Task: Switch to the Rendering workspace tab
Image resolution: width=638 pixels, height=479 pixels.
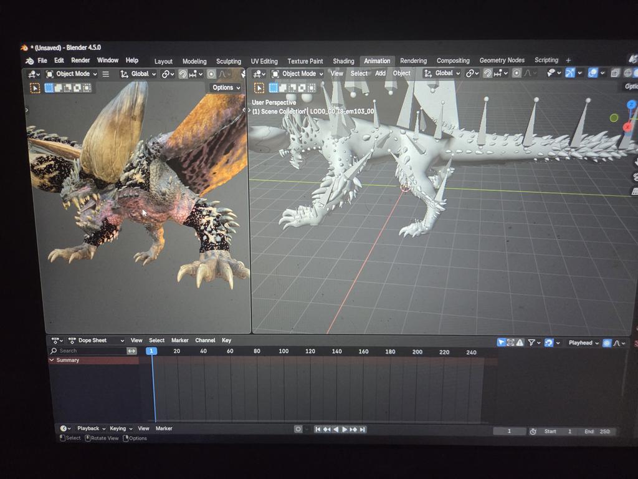Action: [x=413, y=60]
